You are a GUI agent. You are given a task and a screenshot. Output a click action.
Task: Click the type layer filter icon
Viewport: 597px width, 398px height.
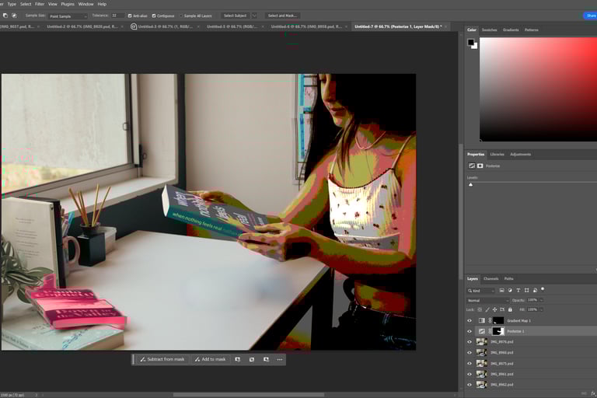518,290
